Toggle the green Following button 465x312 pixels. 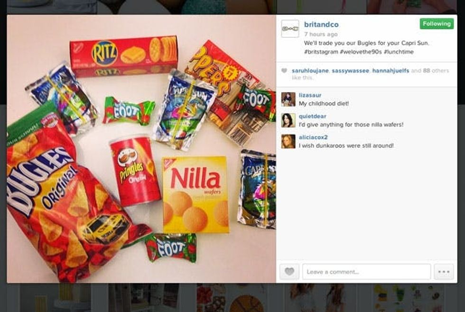[437, 24]
